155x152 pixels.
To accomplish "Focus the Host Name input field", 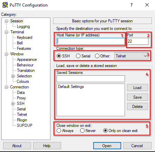I will point(91,41).
